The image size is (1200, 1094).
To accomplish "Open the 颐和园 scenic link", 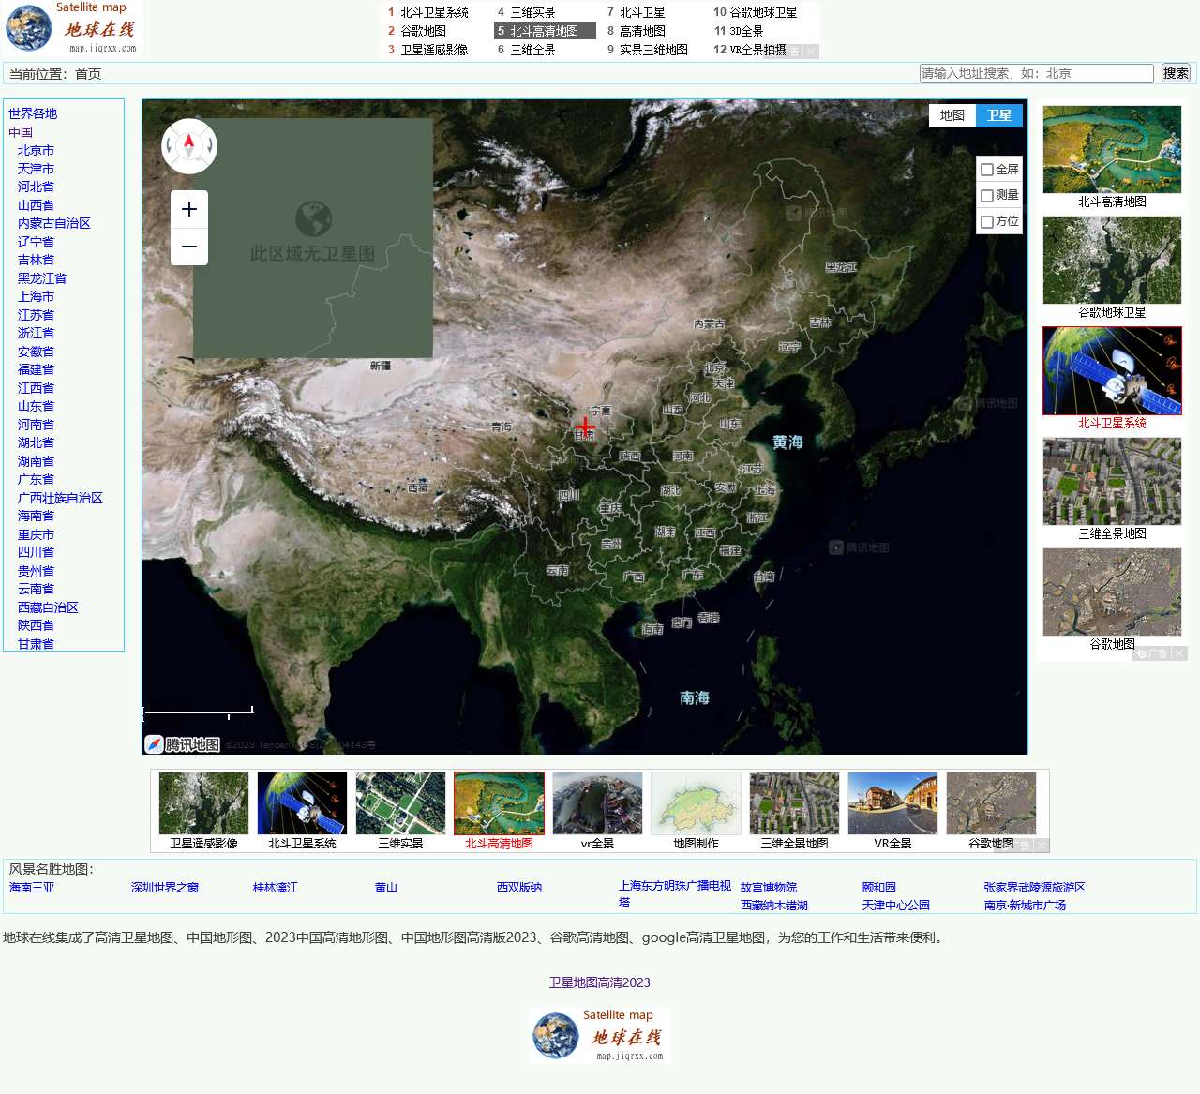I will pos(879,887).
